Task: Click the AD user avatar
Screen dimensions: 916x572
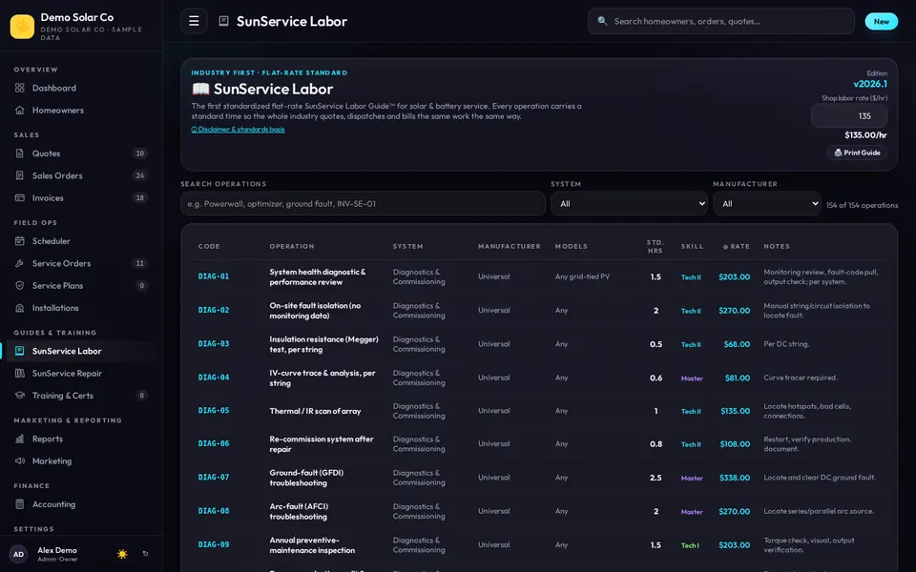Action: point(19,554)
